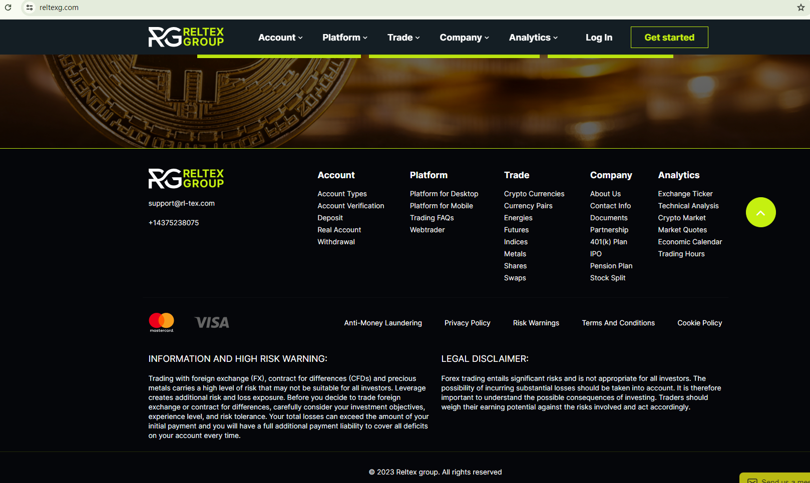Open the Trade menu in top navigation
810x483 pixels.
[x=403, y=38]
